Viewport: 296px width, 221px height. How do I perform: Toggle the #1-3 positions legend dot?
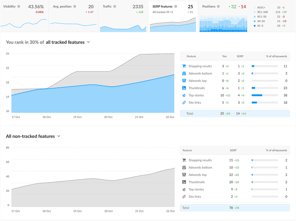coord(254,26)
